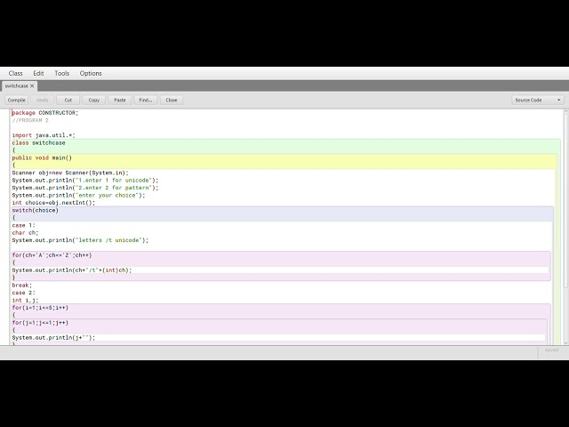The image size is (569, 427).
Task: Click the 'case 1:' line
Action: (24, 225)
